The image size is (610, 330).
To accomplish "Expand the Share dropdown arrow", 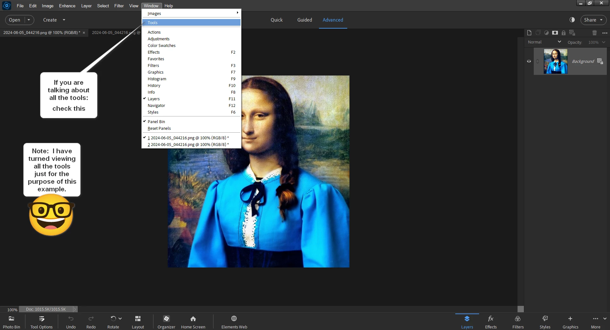I will (x=601, y=20).
